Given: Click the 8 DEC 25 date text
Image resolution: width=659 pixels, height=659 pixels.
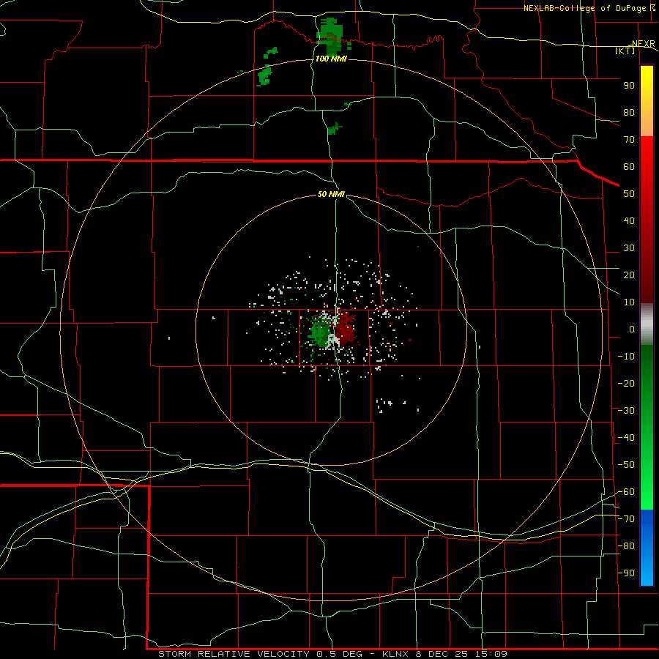Looking at the screenshot, I should pyautogui.click(x=442, y=654).
